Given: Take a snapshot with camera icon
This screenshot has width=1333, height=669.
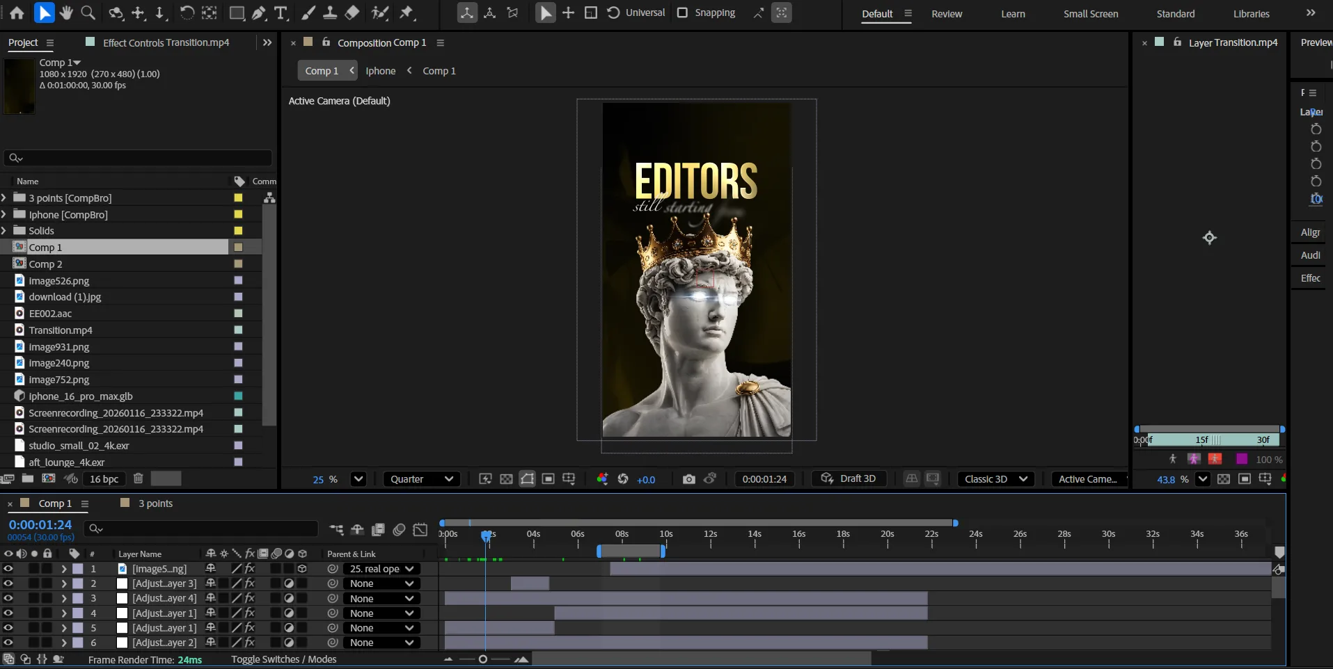Looking at the screenshot, I should [x=688, y=479].
